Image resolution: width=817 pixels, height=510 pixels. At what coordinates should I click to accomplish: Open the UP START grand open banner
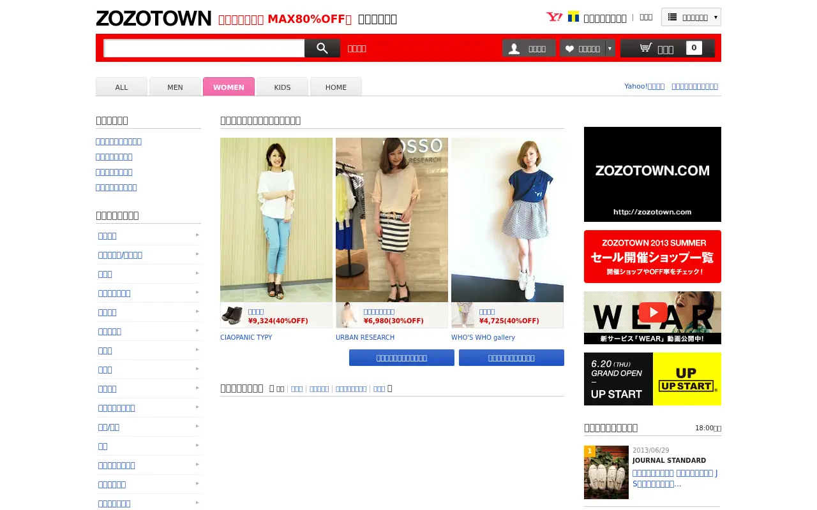click(652, 379)
